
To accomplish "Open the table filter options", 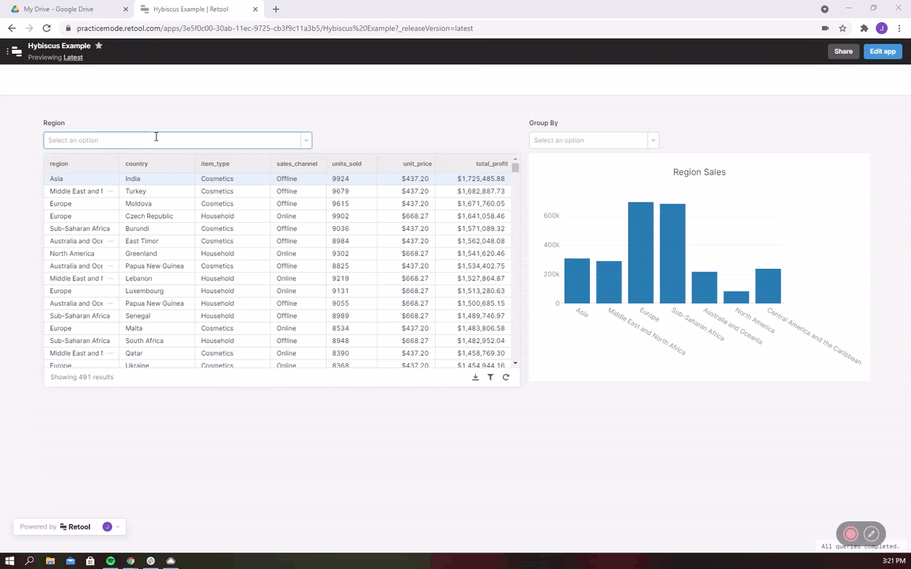I will (x=490, y=377).
